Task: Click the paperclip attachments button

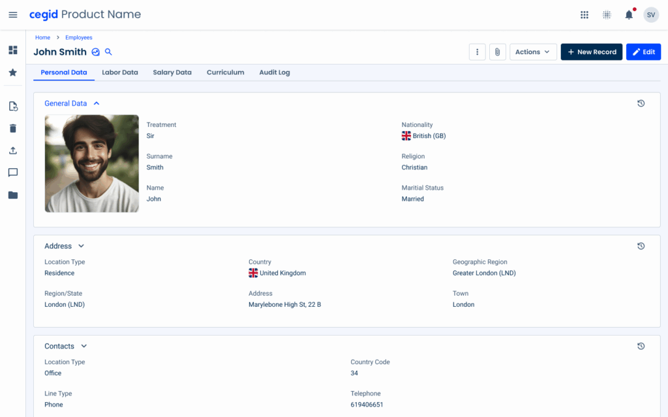Action: (x=497, y=52)
